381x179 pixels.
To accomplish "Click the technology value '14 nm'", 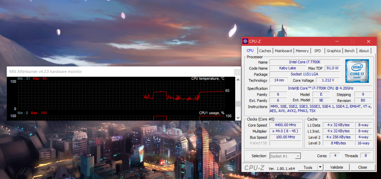I will click(x=279, y=80).
